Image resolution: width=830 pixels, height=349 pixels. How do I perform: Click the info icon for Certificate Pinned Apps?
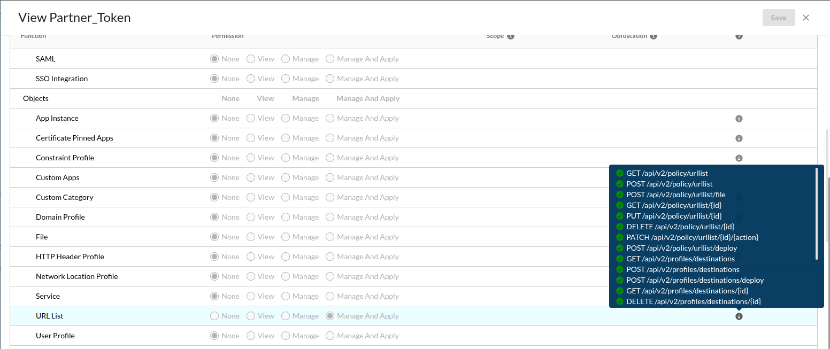click(739, 138)
